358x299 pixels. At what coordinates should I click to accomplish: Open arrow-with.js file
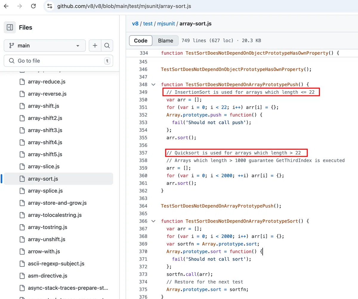click(x=44, y=252)
